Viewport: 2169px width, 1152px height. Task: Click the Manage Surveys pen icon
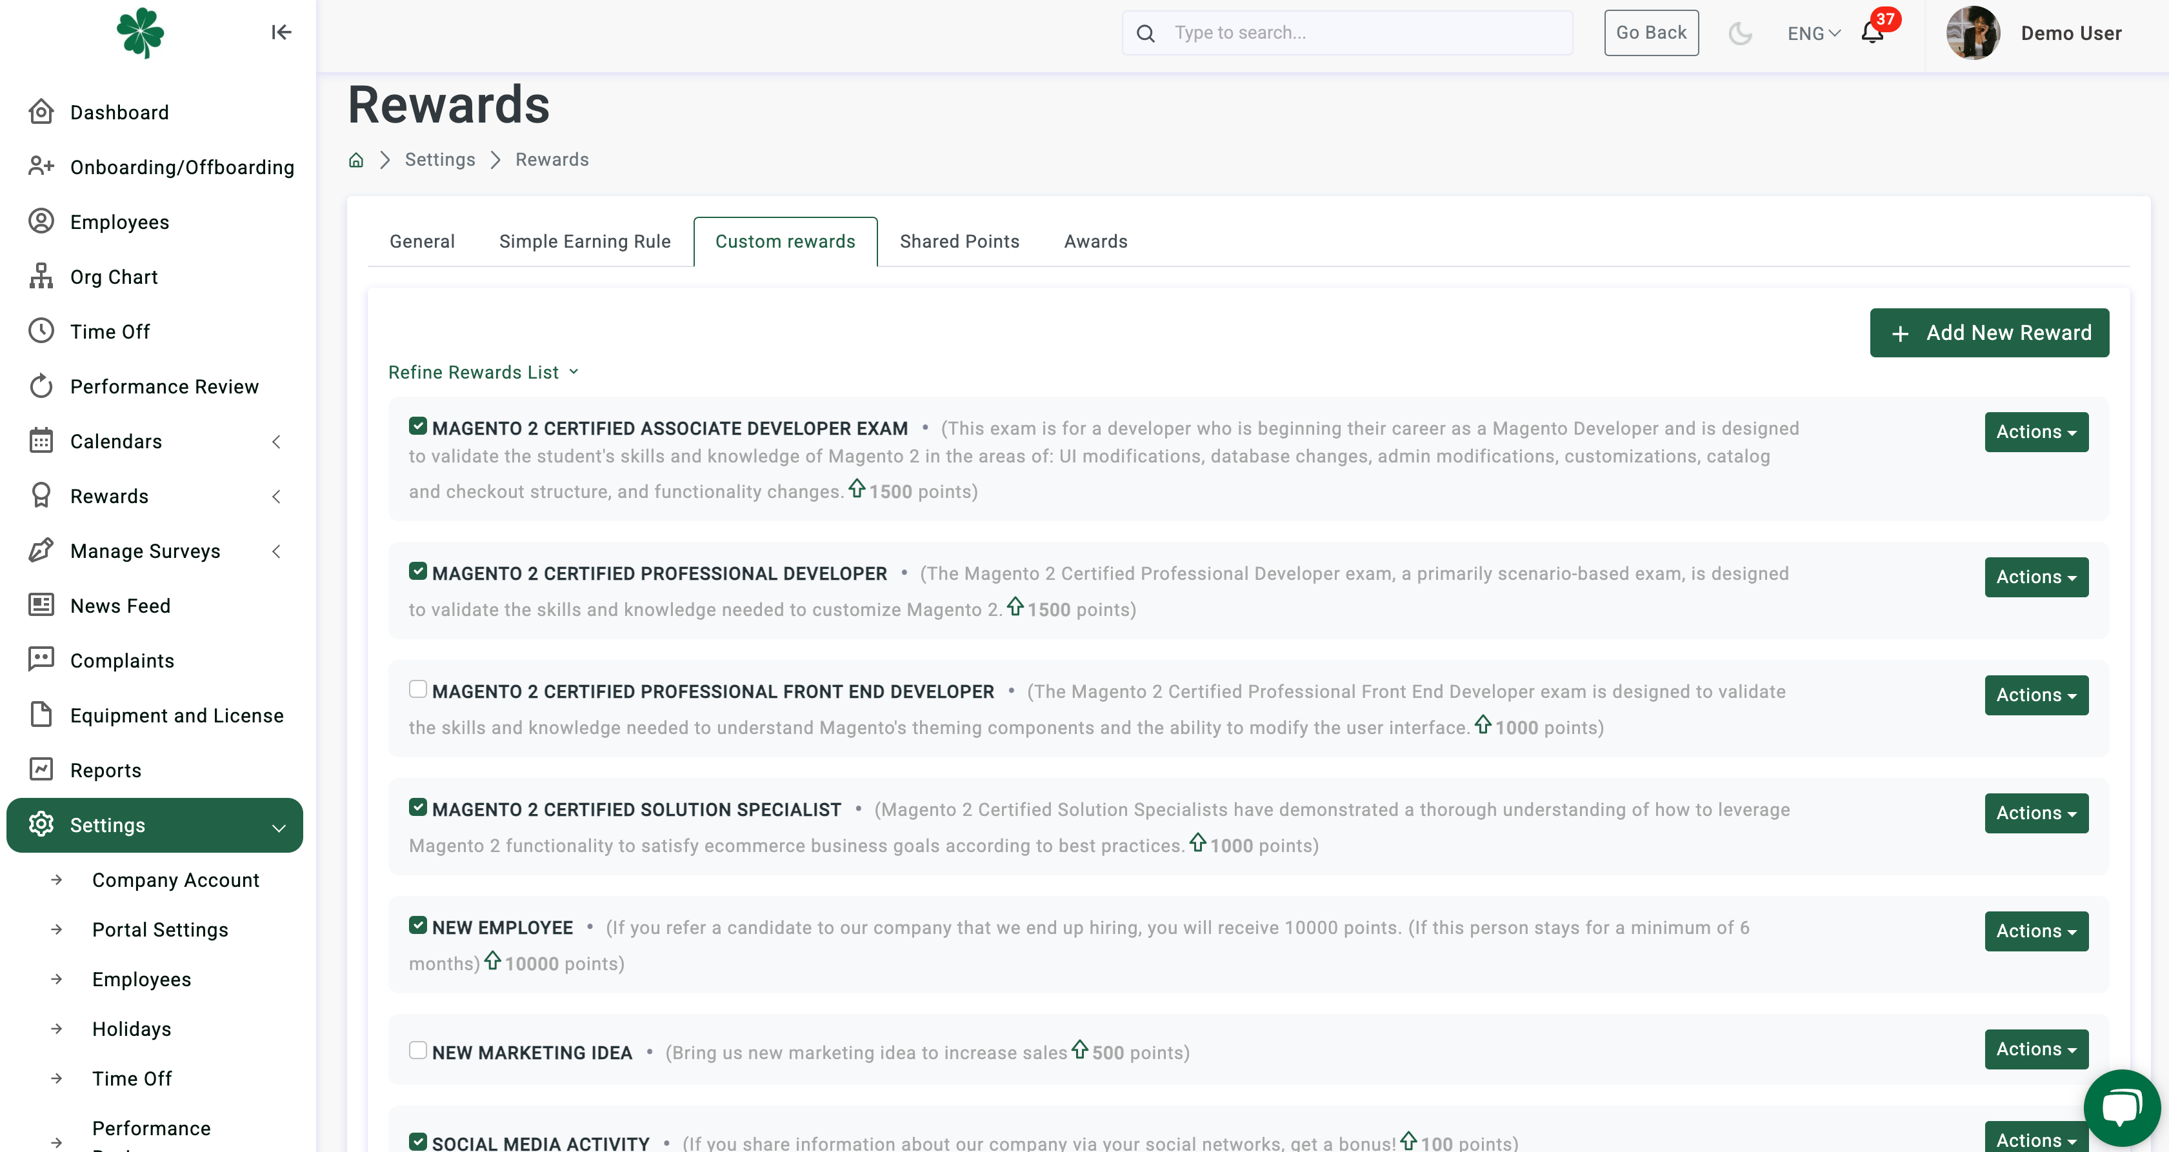coord(41,550)
